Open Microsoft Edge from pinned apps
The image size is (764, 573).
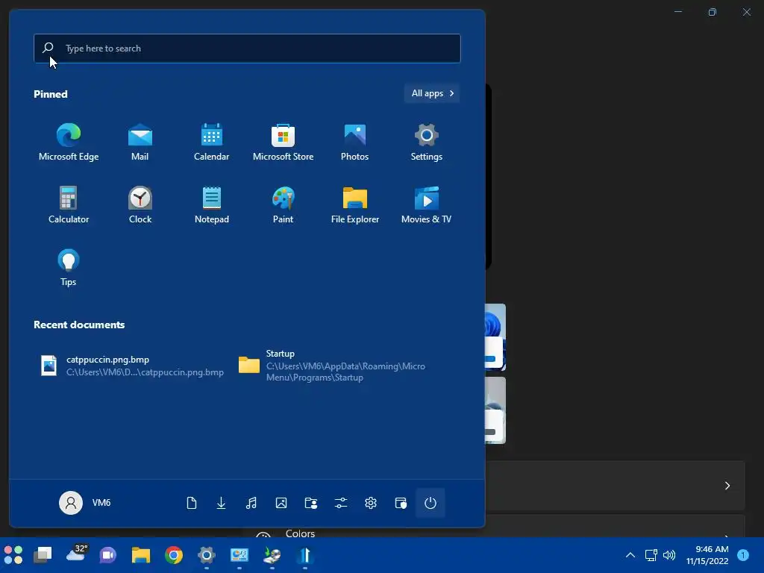[x=68, y=142]
